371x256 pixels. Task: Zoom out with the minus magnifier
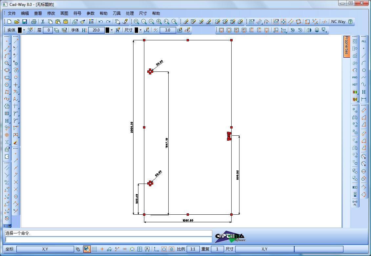[x=144, y=22]
